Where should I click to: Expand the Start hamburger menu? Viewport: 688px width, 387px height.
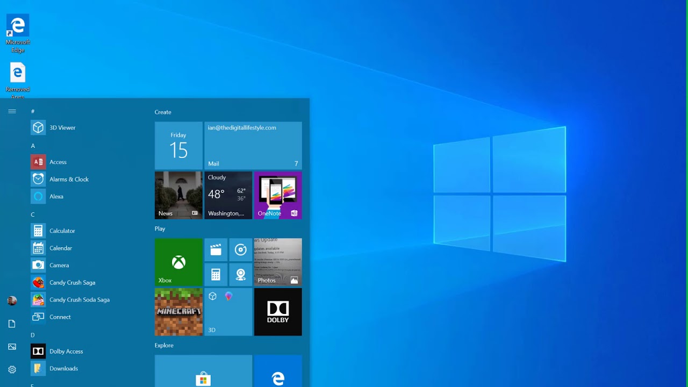coord(12,111)
